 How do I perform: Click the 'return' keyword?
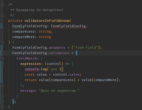click(x=31, y=80)
